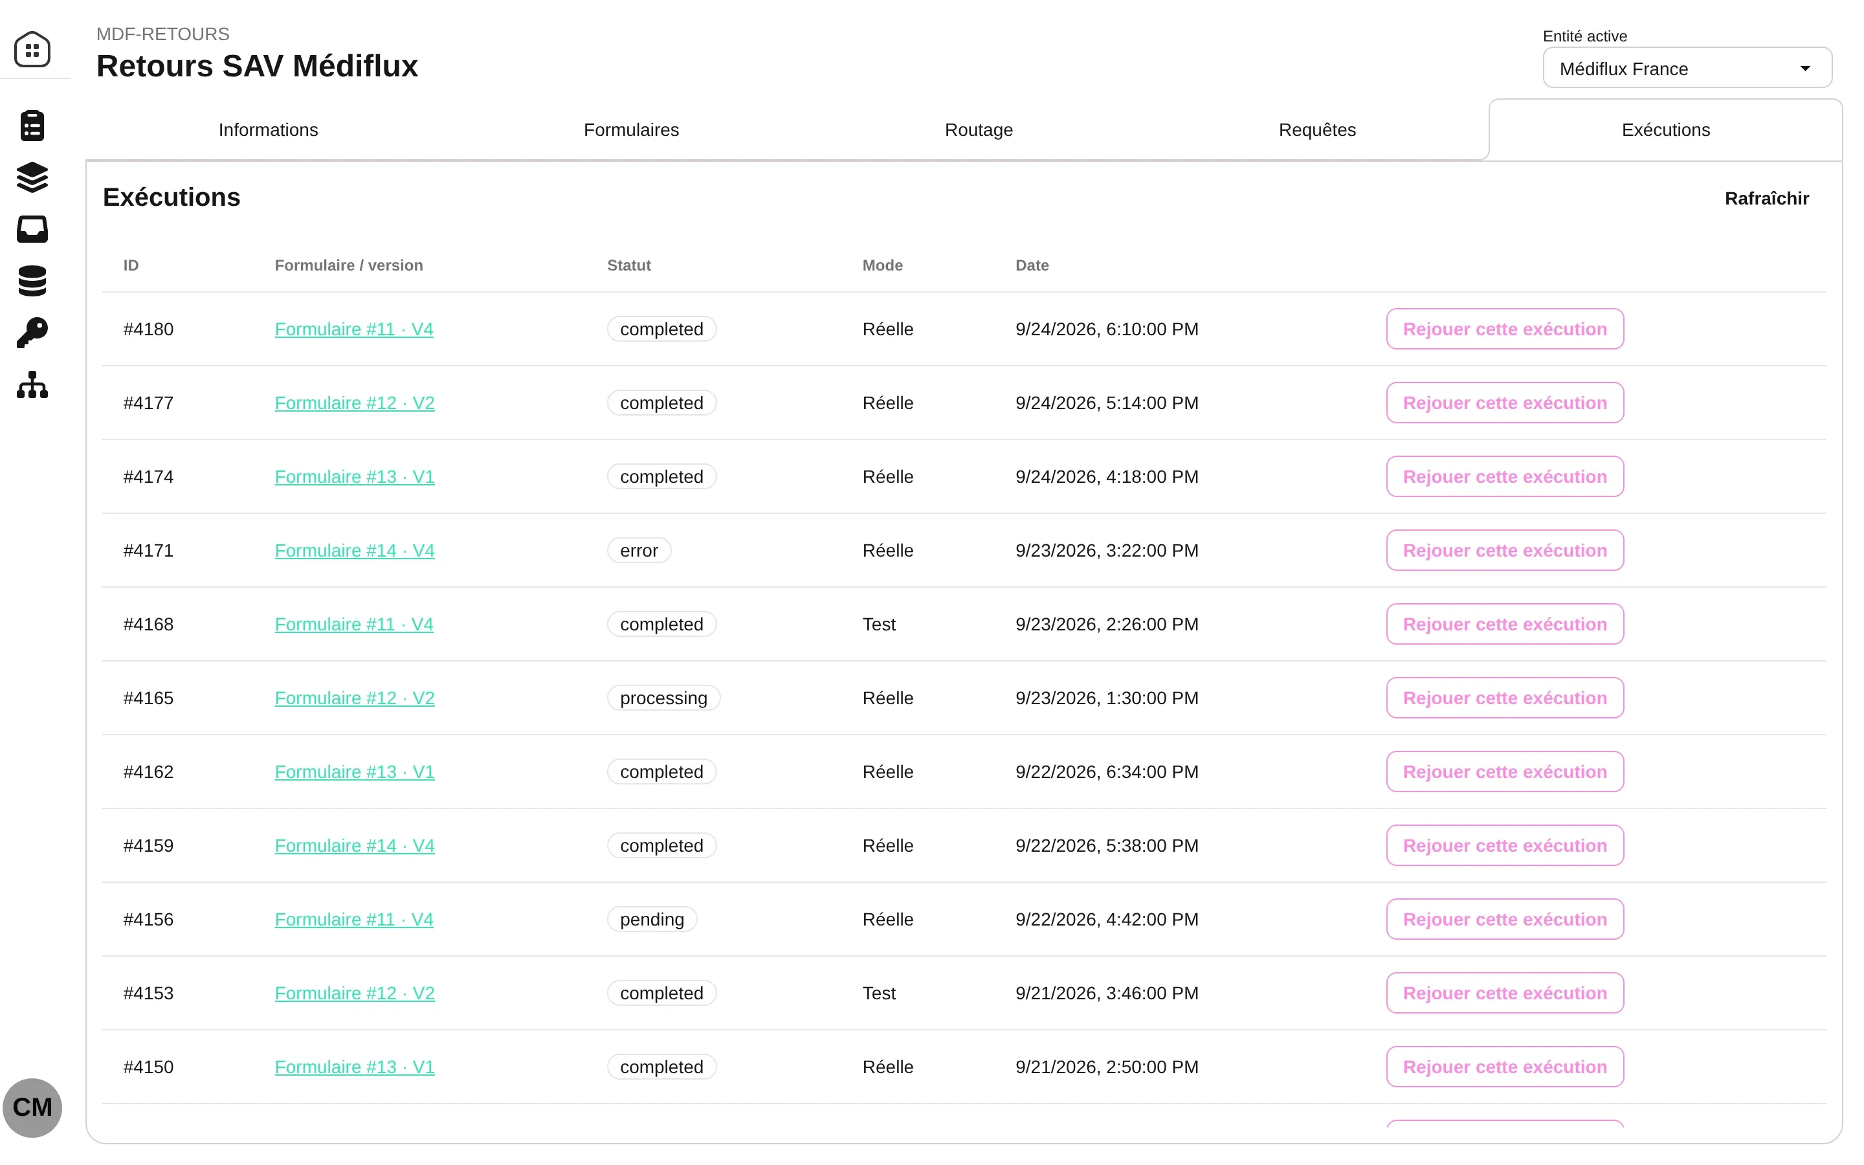Click the processing status badge

(663, 698)
